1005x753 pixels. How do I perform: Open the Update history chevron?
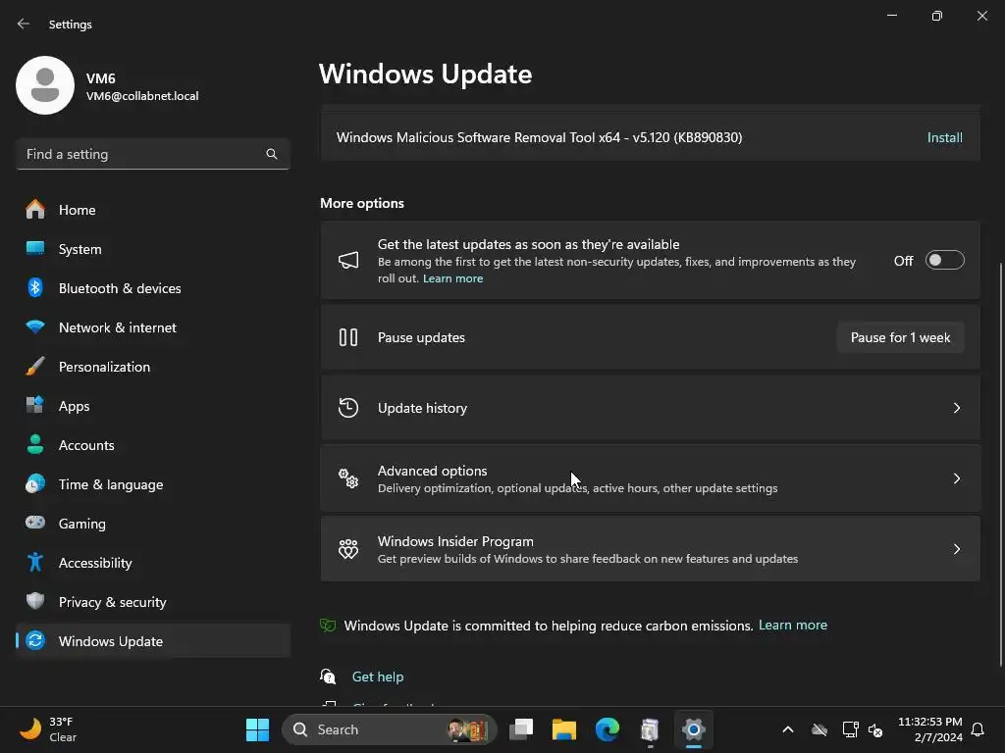[x=956, y=408]
